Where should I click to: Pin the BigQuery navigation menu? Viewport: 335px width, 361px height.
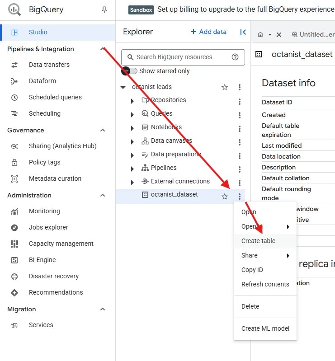(x=104, y=9)
